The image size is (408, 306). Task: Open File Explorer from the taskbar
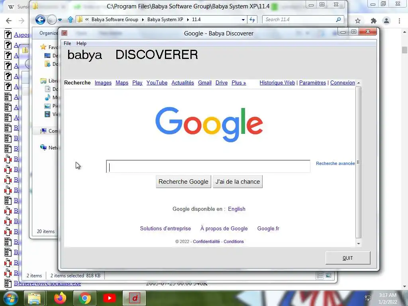(34, 298)
